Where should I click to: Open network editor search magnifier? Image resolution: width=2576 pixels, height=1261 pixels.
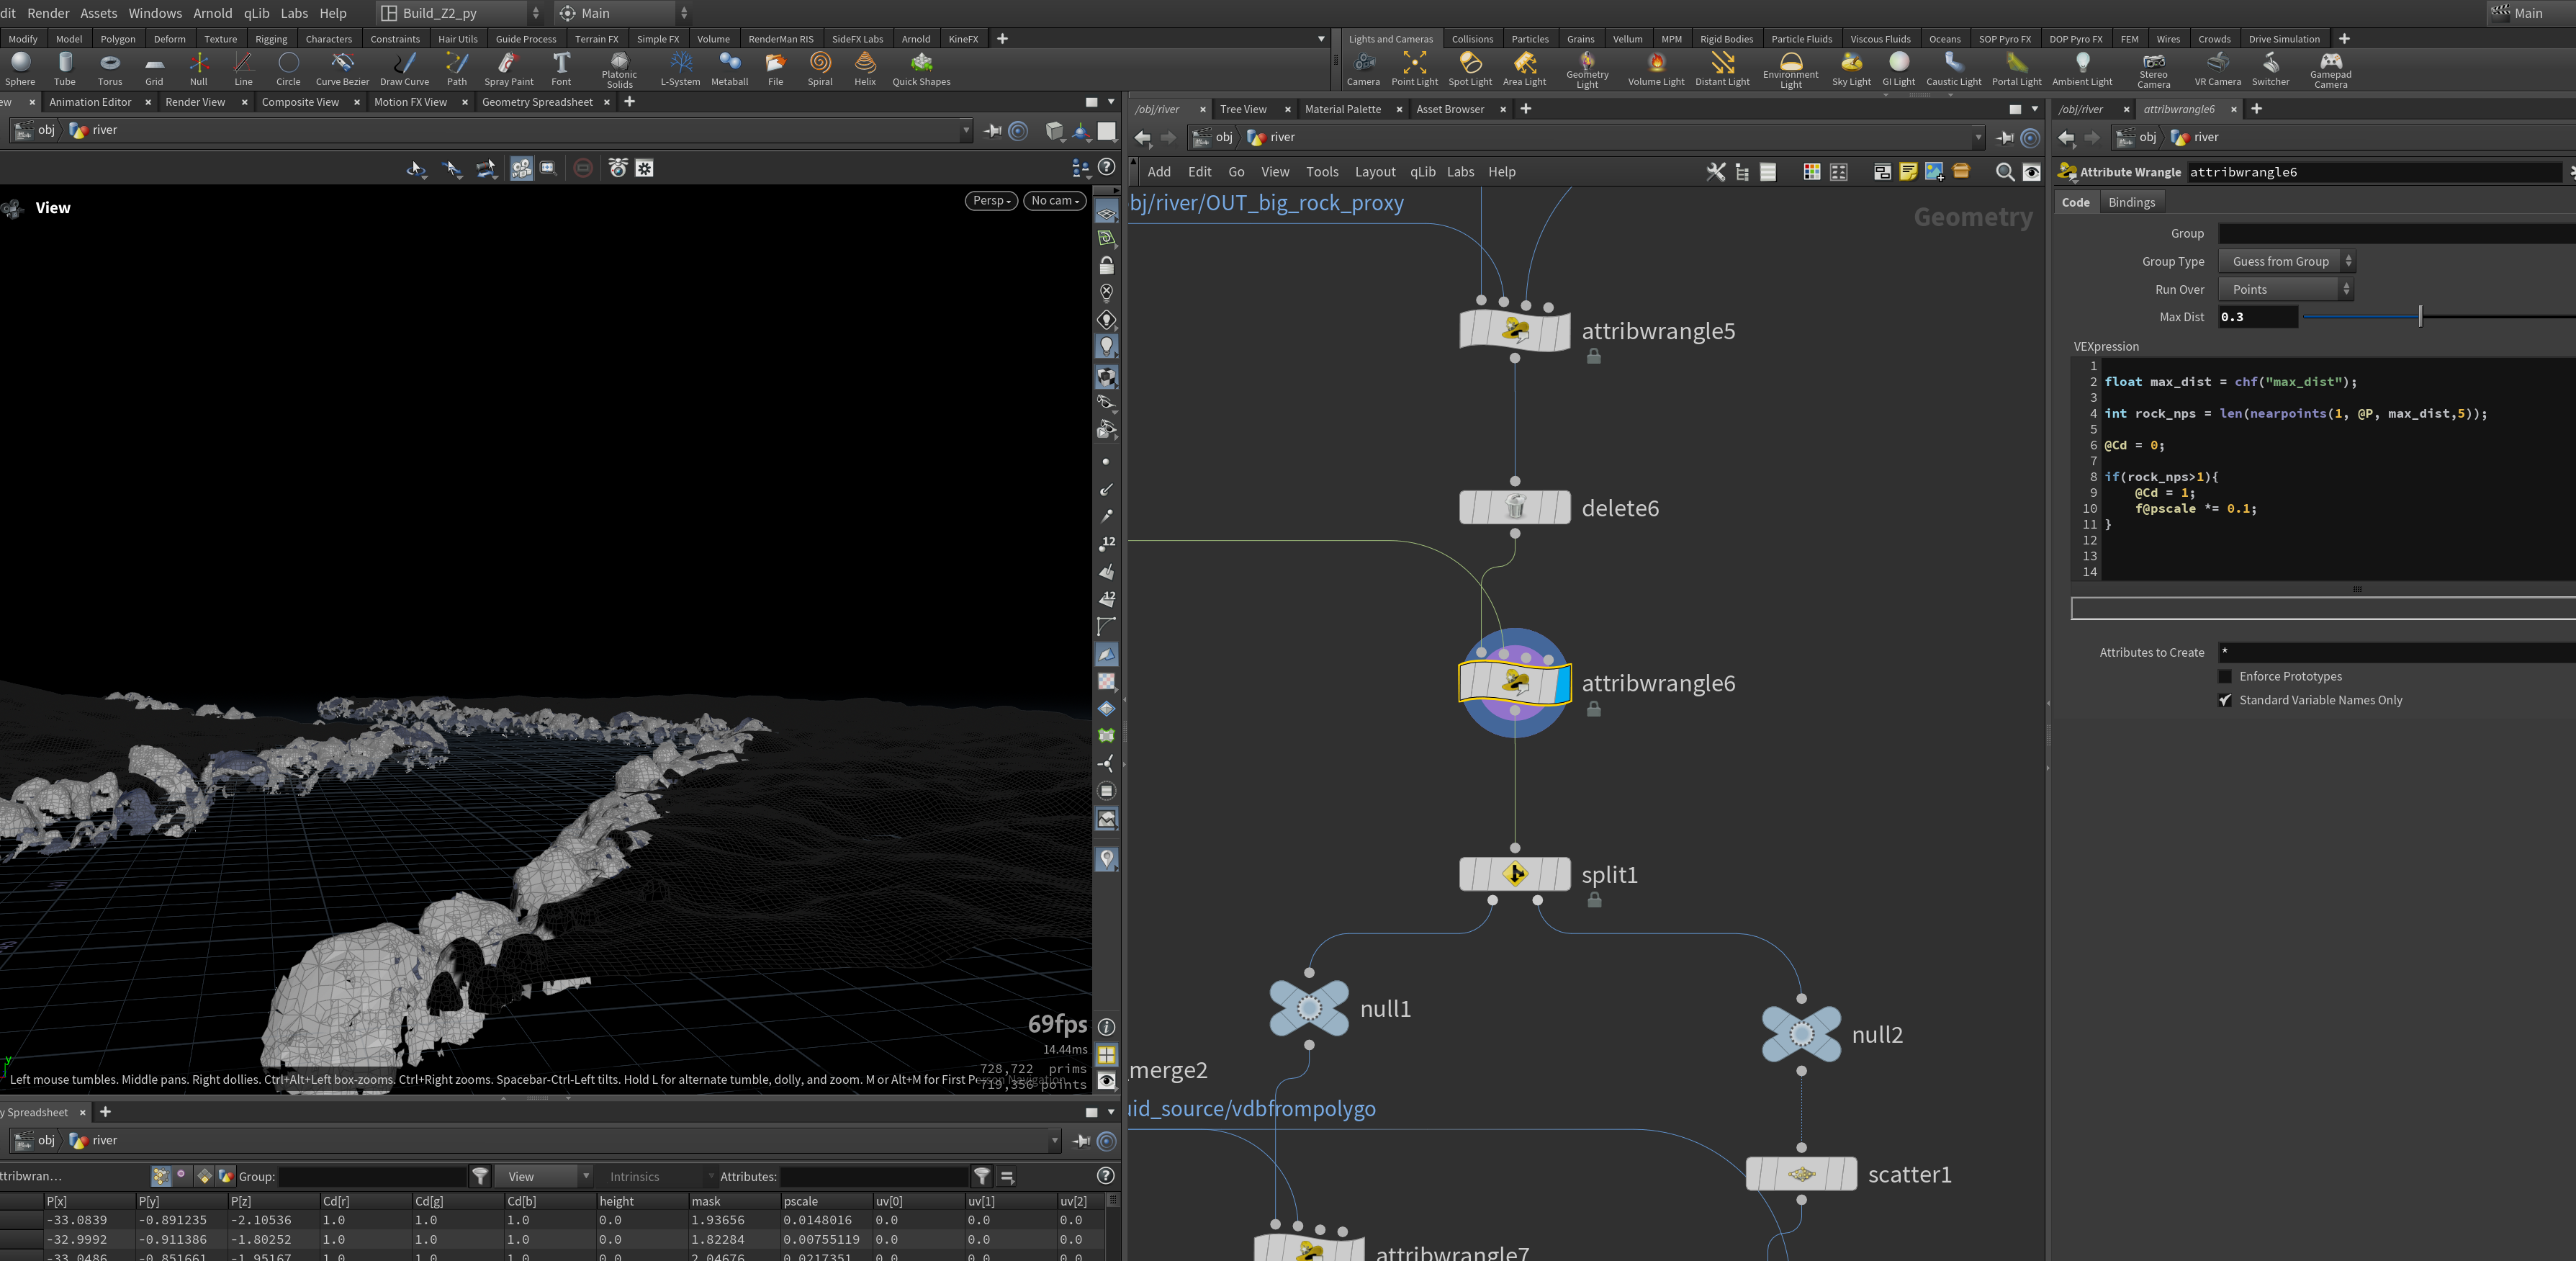[2004, 172]
